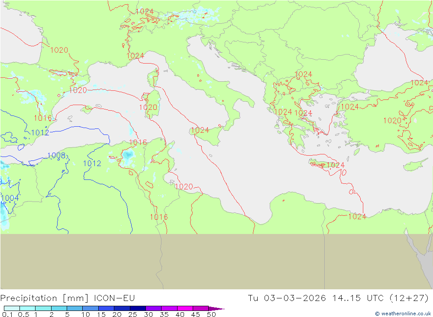Viewport: 433px width, 317px height.
Task: Pick the 45–50 mm legend color box
Action: click(x=201, y=308)
